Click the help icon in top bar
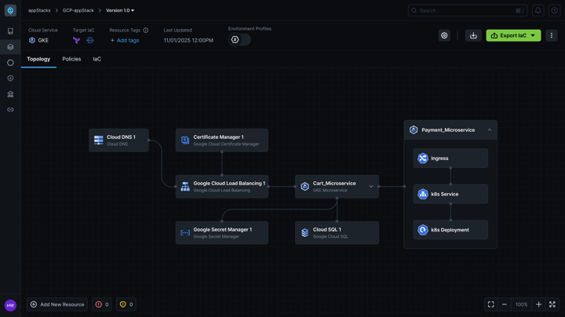Image resolution: width=565 pixels, height=317 pixels. [x=555, y=10]
